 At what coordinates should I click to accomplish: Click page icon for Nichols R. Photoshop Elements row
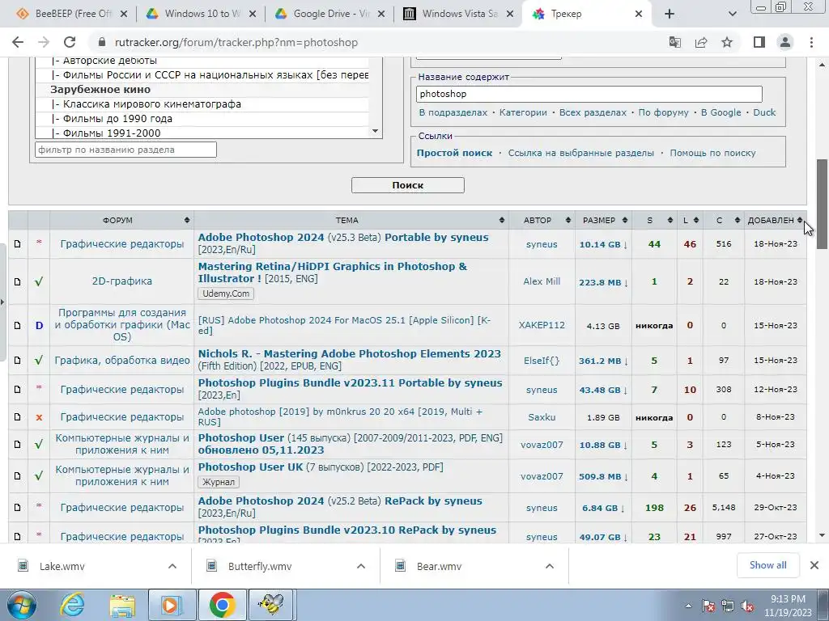click(x=18, y=360)
